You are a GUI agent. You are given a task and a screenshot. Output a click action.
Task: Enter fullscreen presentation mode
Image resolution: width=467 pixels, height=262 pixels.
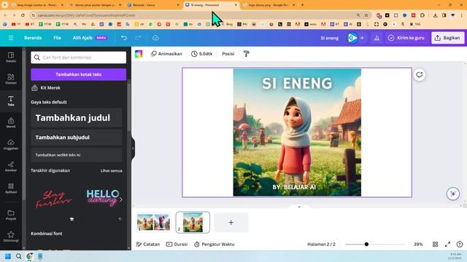click(x=447, y=245)
